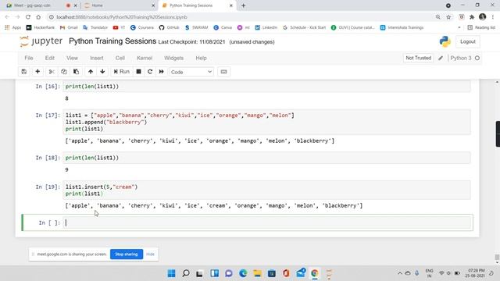Hide the screen sharing notice
Viewport: 500px width, 281px height.
[150, 254]
